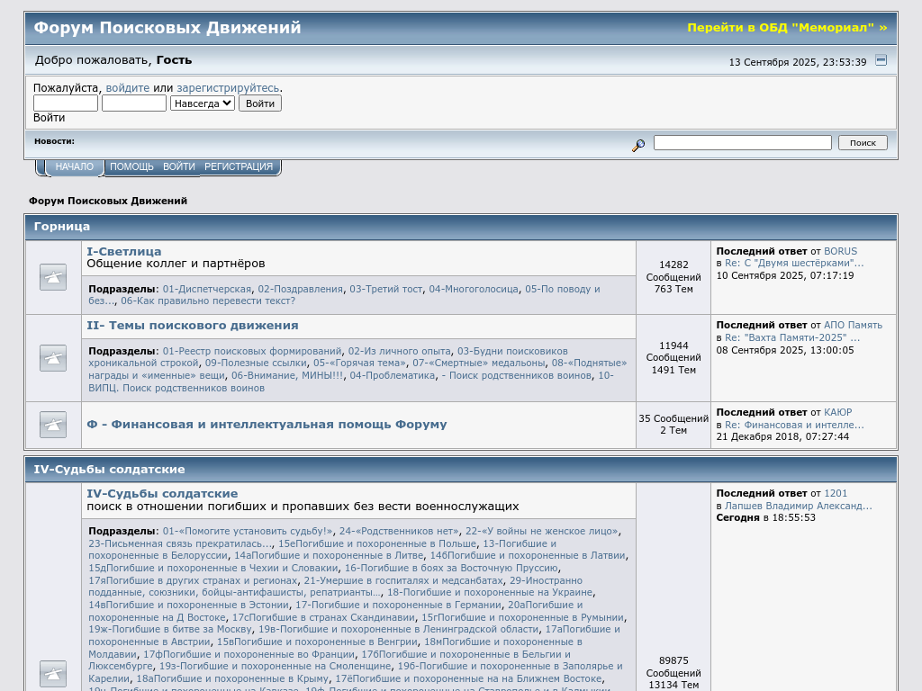Click the board icon beside Финансовая помощь Форуму
The image size is (922, 691).
(53, 425)
